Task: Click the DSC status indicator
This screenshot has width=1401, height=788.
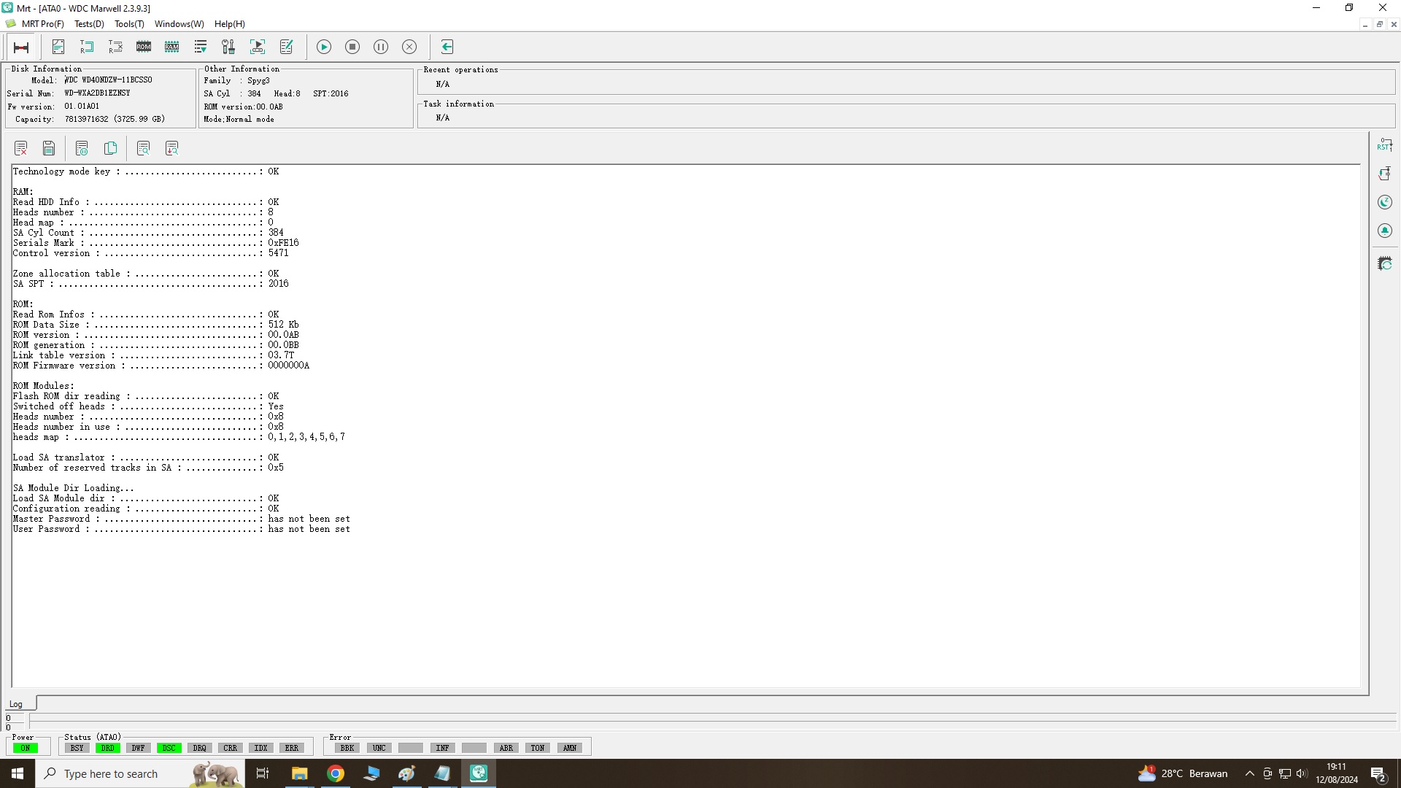Action: click(169, 748)
